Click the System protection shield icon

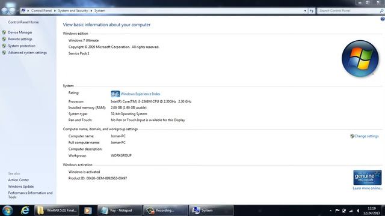pyautogui.click(x=4, y=46)
